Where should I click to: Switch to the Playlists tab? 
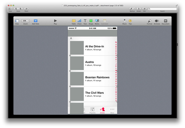(x=92, y=110)
